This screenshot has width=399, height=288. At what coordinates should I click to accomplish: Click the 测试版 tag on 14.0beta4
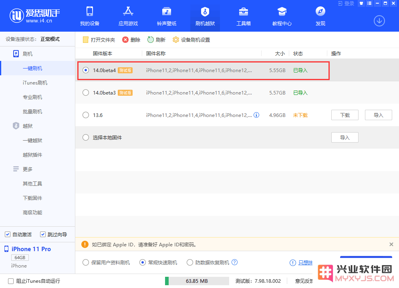pos(125,70)
